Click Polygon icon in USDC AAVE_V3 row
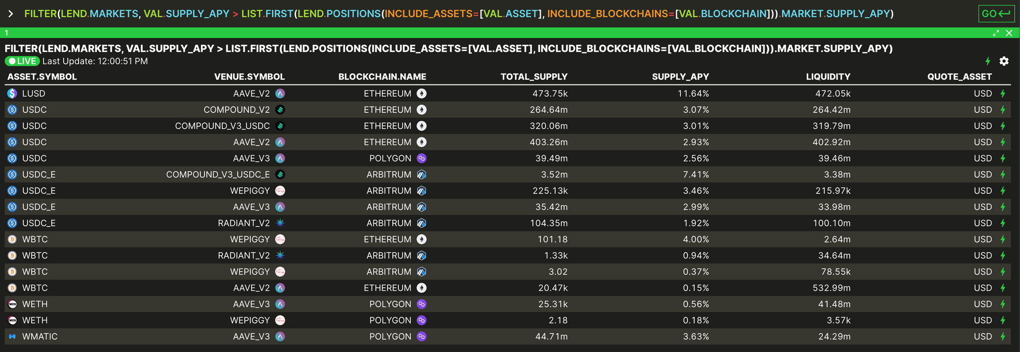The image size is (1020, 352). click(421, 158)
